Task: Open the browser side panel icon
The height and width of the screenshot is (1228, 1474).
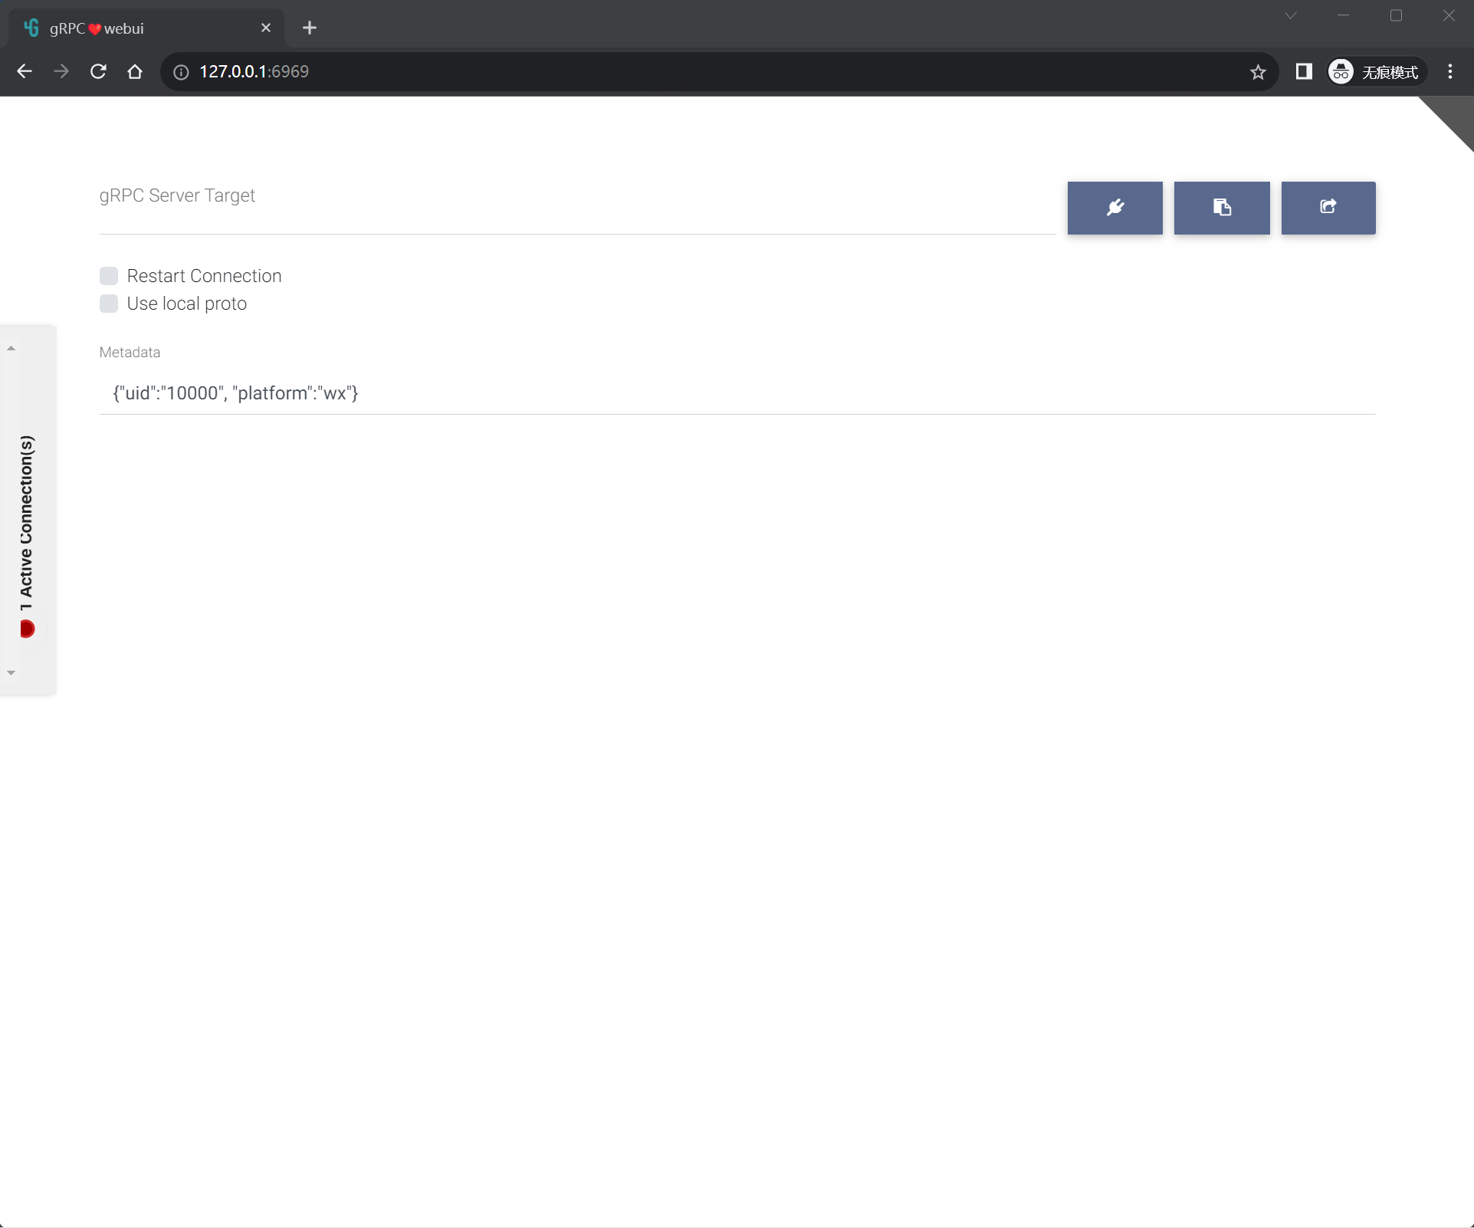Action: pos(1303,72)
